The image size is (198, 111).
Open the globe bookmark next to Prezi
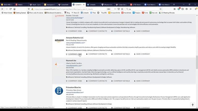(x=98, y=13)
